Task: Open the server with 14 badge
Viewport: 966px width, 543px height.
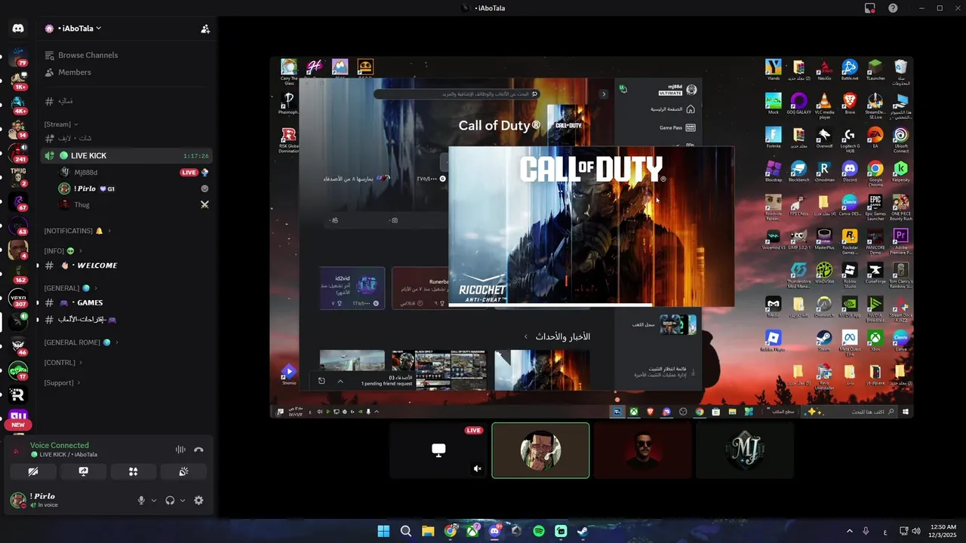Action: pyautogui.click(x=18, y=128)
